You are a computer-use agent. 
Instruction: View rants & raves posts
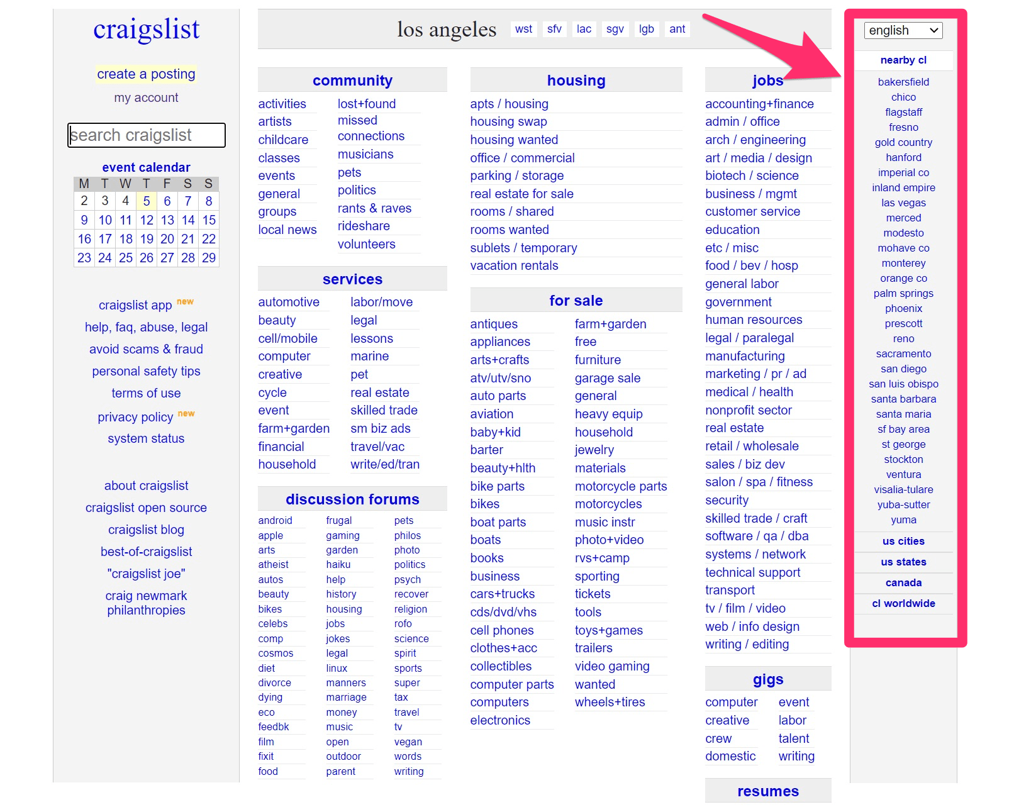click(374, 208)
